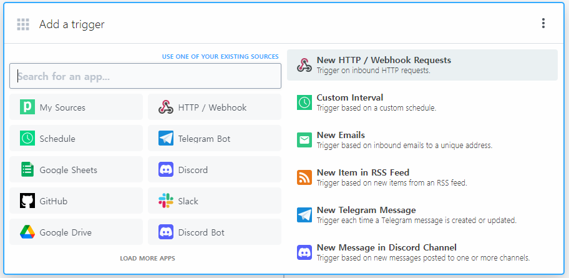Click text Trigger based on inbound emails to a unique address.
Image resolution: width=569 pixels, height=278 pixels.
[405, 146]
